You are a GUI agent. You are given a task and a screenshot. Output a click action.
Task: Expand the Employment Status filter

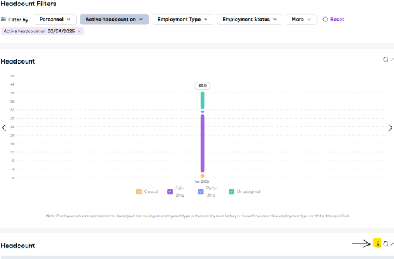point(250,20)
